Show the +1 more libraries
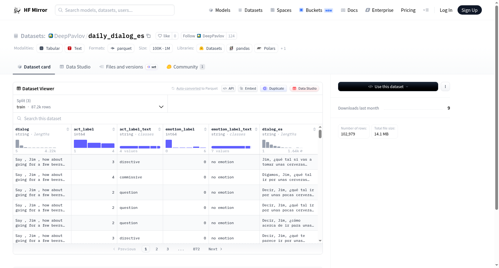Screen dimensions: 499x268 283,48
